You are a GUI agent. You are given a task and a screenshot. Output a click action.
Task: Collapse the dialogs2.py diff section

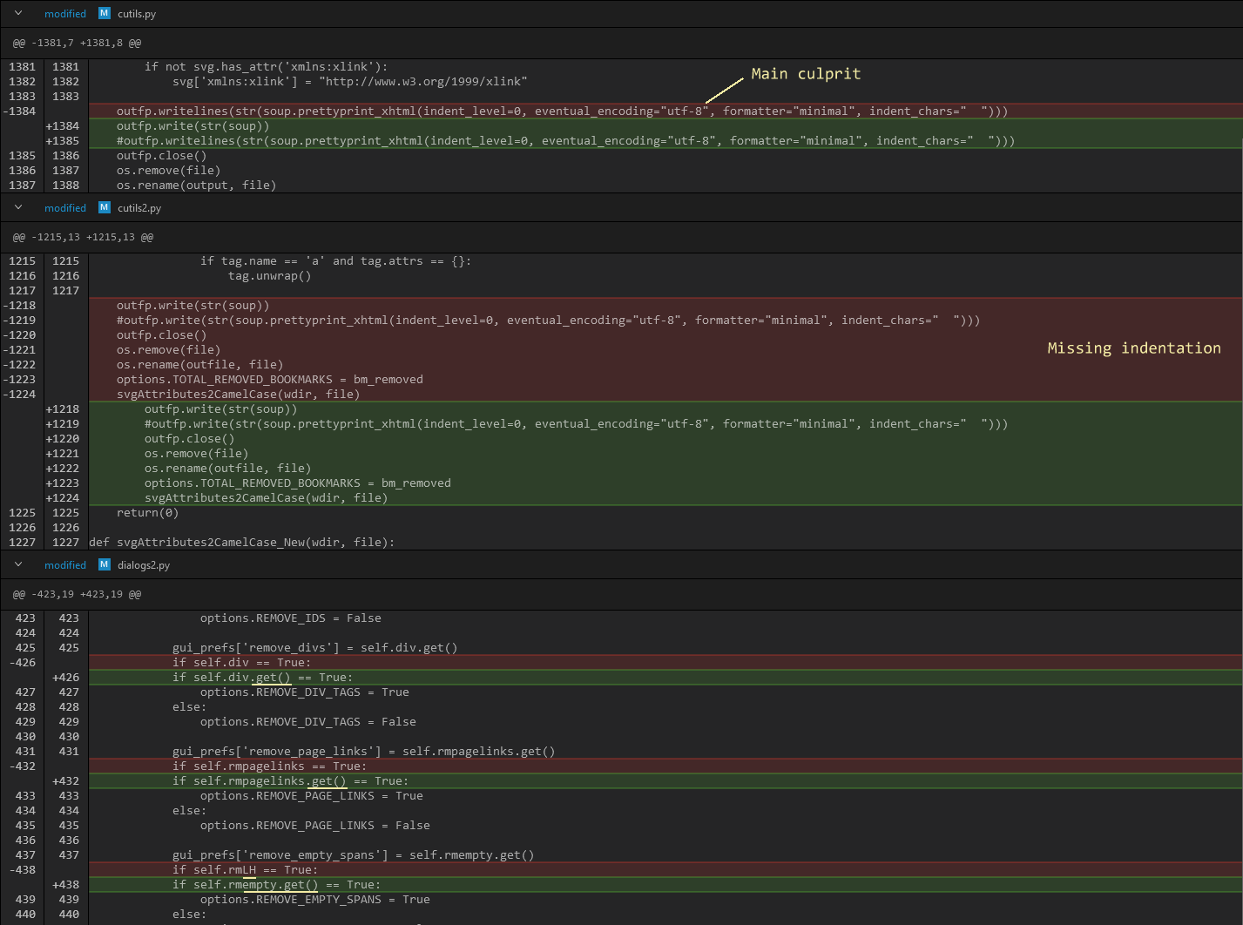(18, 564)
